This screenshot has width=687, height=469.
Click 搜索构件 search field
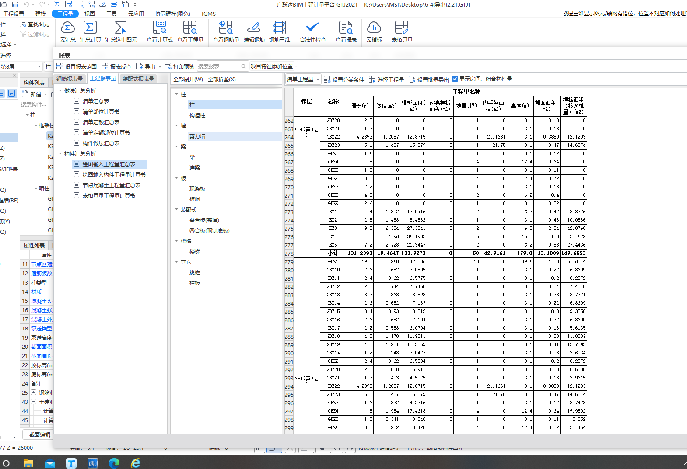[37, 104]
